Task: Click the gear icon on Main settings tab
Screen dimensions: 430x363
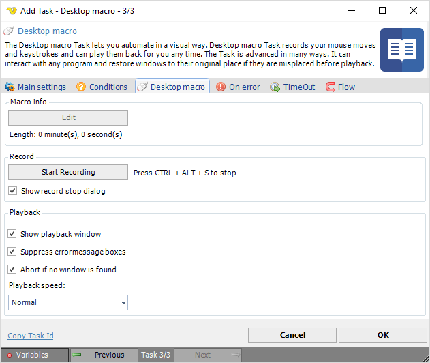Action: click(x=10, y=87)
